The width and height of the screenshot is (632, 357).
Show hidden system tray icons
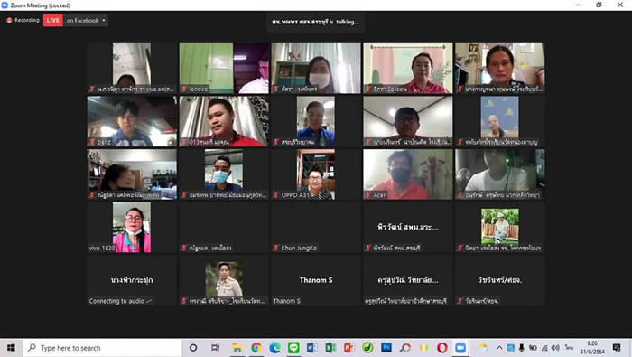pos(499,348)
